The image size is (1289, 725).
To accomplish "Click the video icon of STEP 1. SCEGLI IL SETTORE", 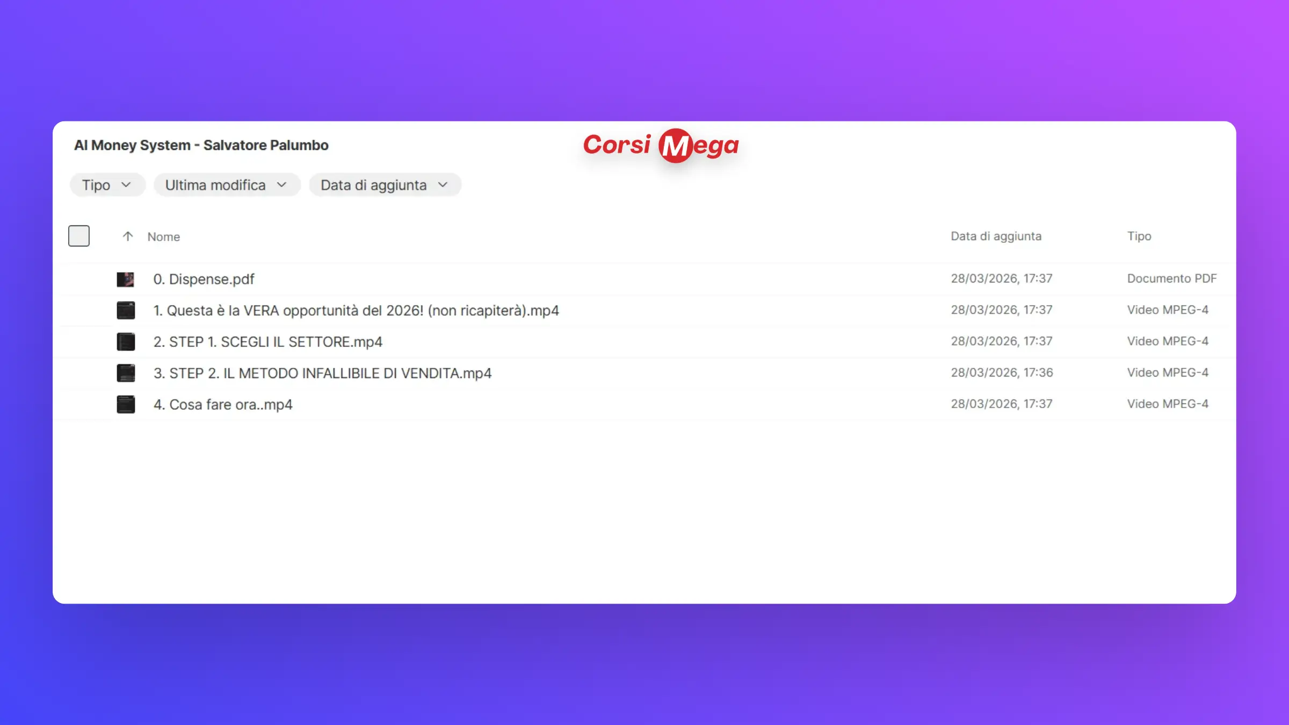I will 126,342.
